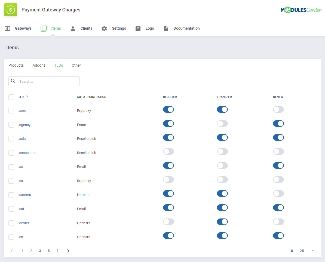The image size is (325, 262).
Task: Disable Renew toggle for .asia
Action: click(x=278, y=137)
